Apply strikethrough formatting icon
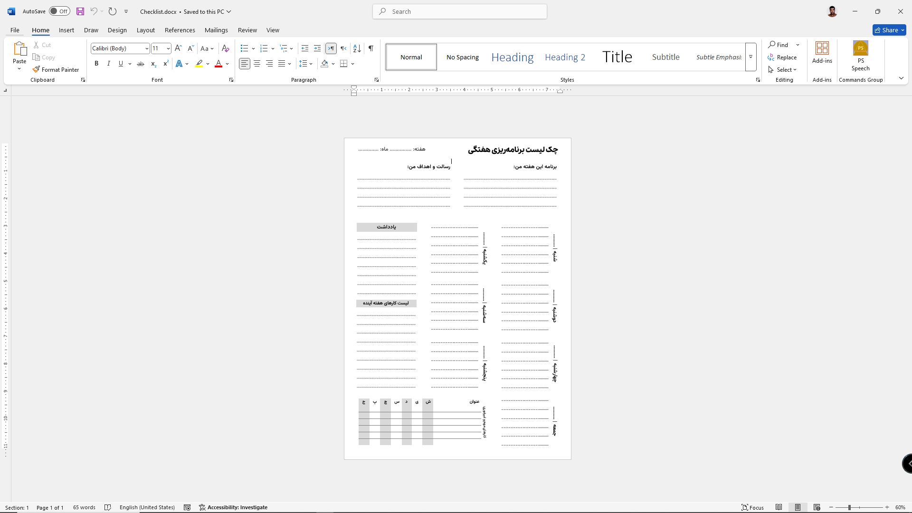 141,64
